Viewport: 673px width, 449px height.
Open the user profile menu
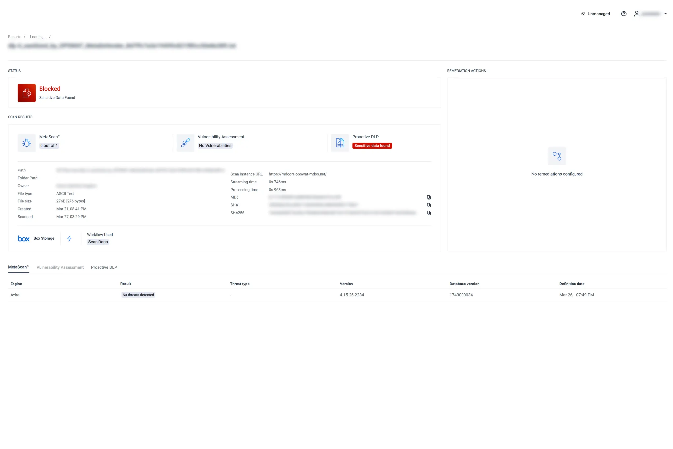pyautogui.click(x=637, y=14)
